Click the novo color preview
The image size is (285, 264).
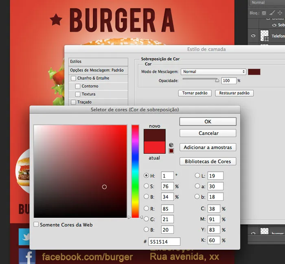pyautogui.click(x=154, y=135)
